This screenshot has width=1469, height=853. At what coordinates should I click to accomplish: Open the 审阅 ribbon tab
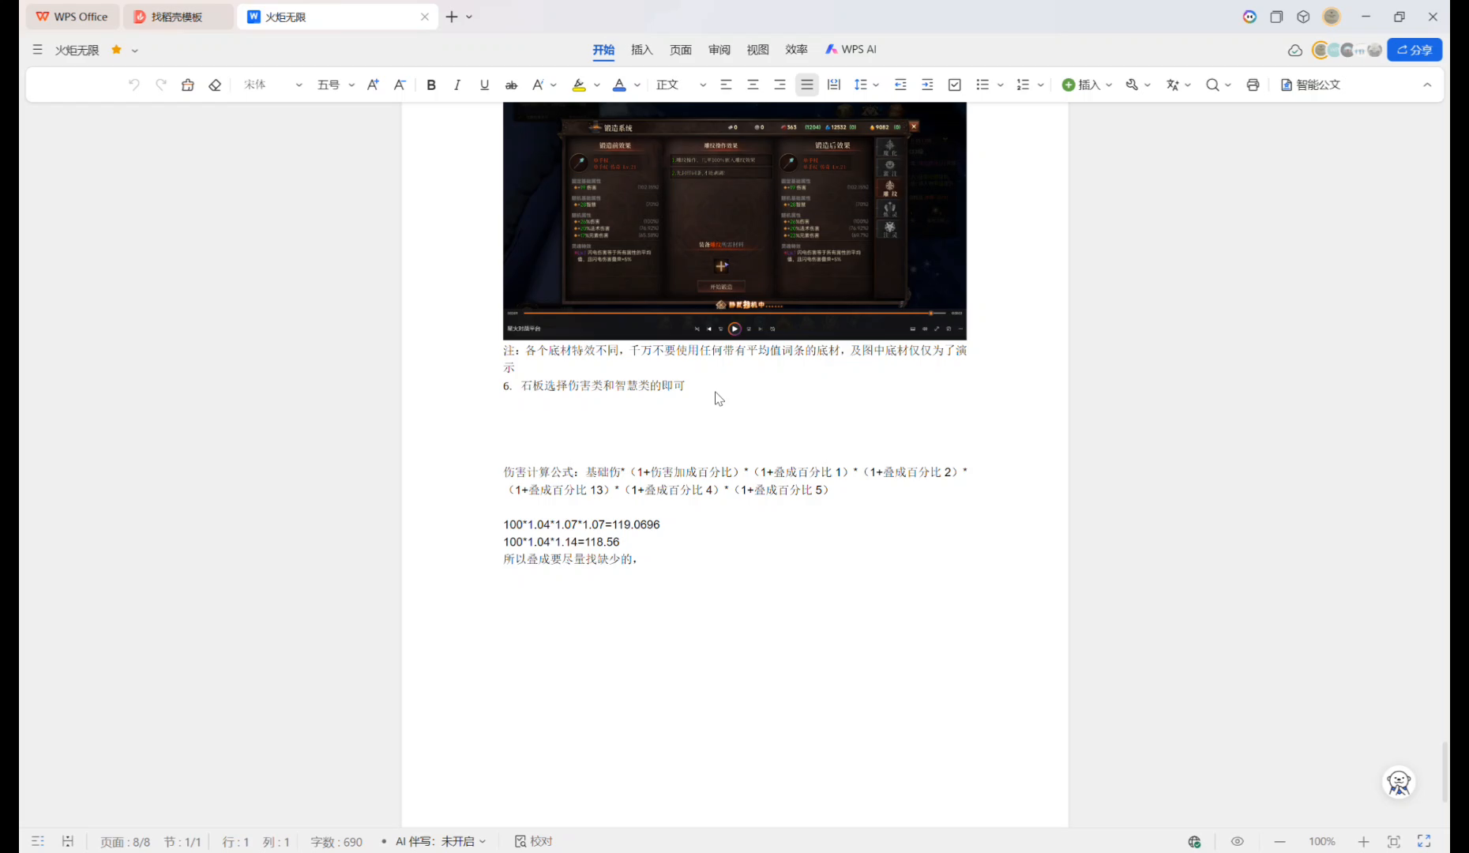pos(719,50)
